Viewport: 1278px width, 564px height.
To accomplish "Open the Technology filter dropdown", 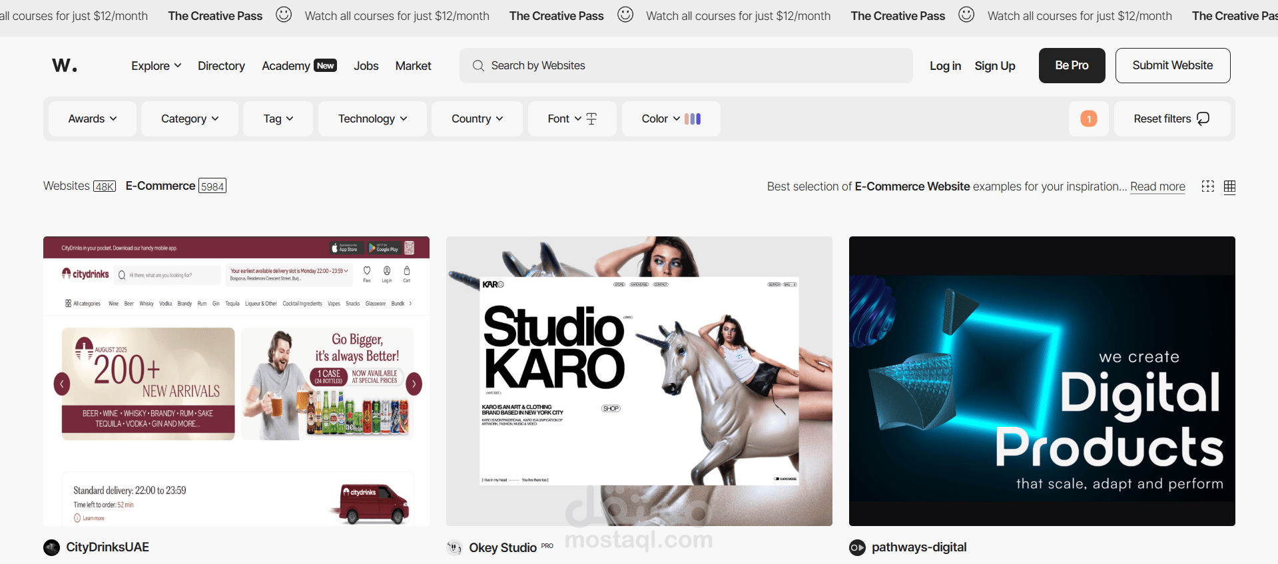I will click(x=372, y=119).
